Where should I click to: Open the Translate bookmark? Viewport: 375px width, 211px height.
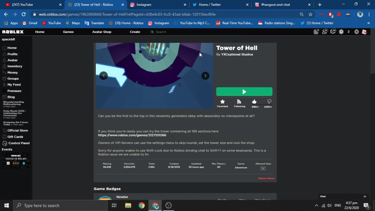[x=94, y=23]
